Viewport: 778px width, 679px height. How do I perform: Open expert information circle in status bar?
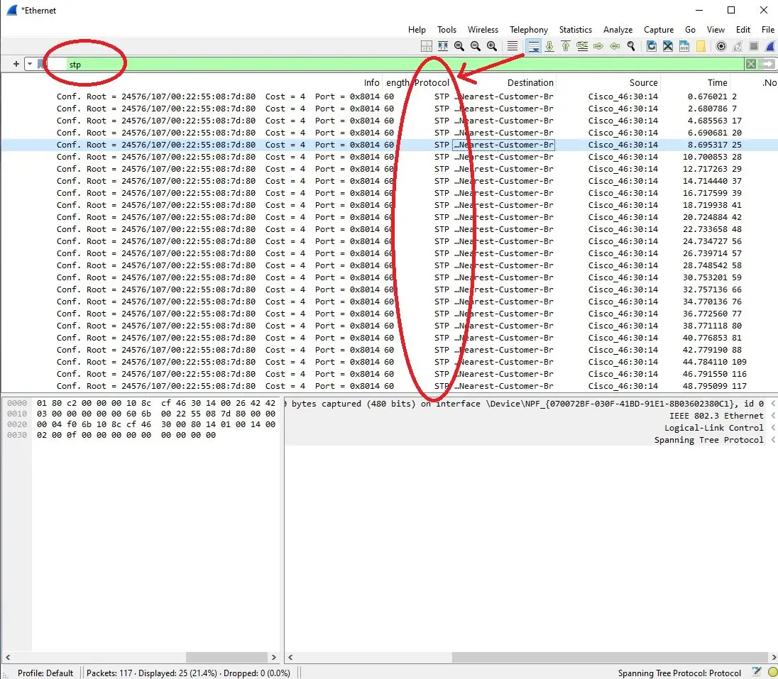772,673
